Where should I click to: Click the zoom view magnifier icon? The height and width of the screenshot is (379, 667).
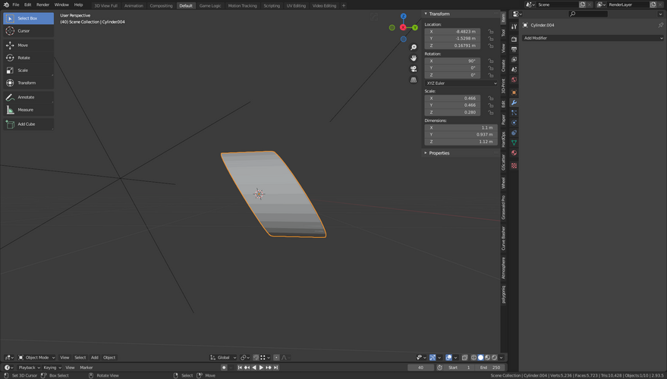point(413,47)
